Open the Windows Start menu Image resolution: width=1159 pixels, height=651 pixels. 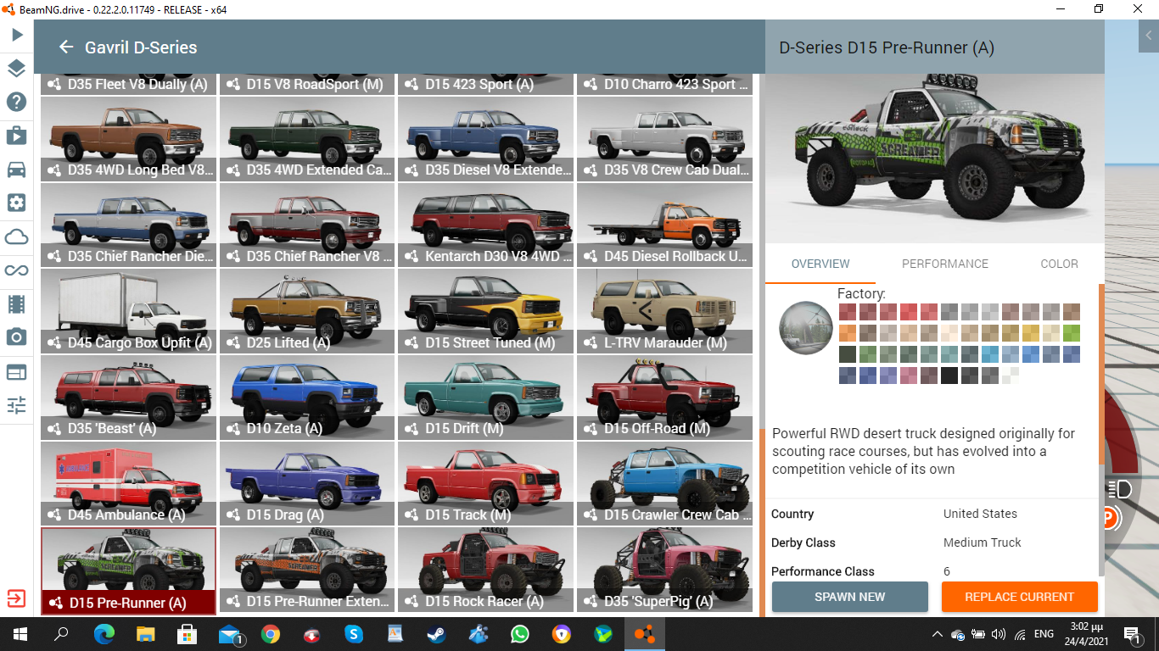point(19,633)
